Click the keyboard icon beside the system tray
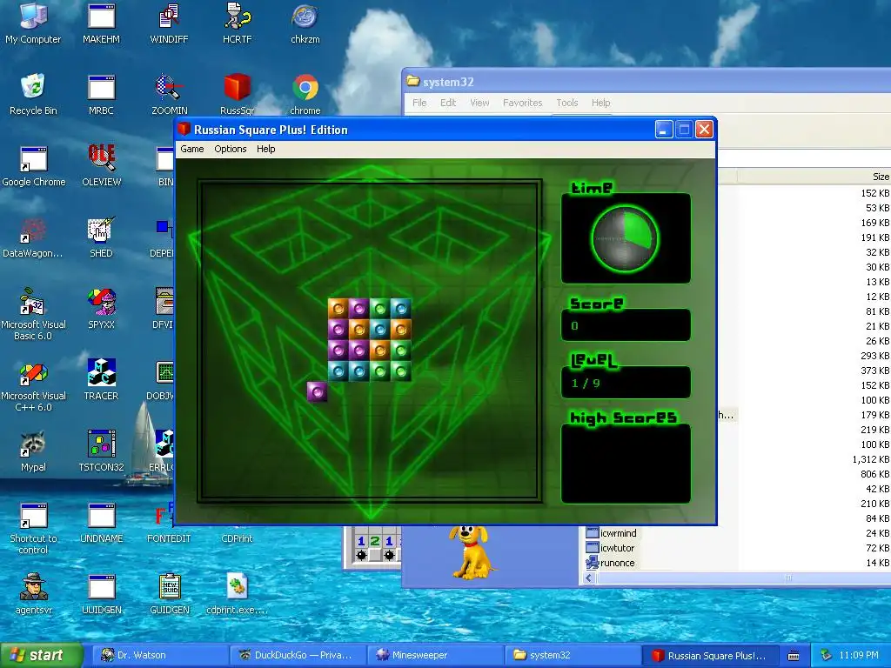This screenshot has width=891, height=668. click(x=794, y=656)
